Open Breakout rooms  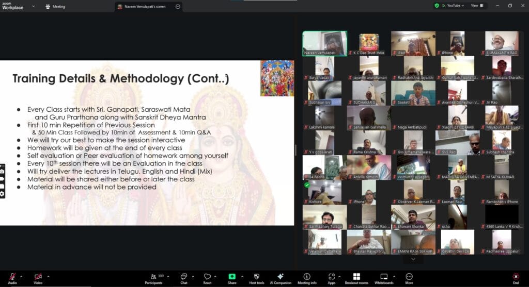click(x=356, y=277)
